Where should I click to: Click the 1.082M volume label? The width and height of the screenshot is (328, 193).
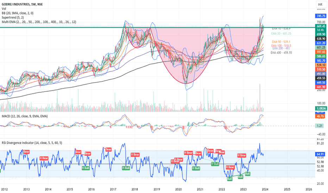tap(321, 108)
